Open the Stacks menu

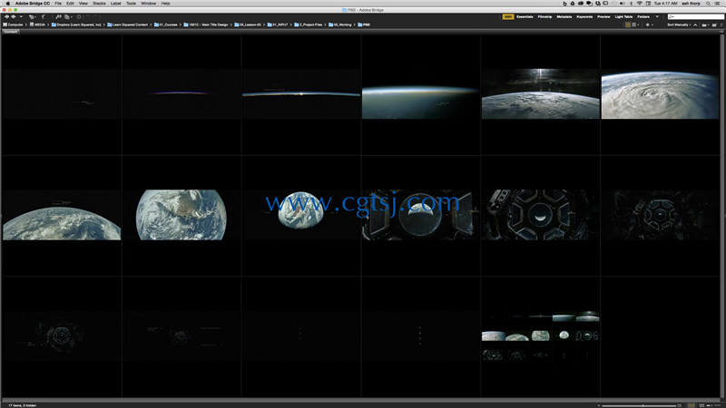tap(99, 4)
